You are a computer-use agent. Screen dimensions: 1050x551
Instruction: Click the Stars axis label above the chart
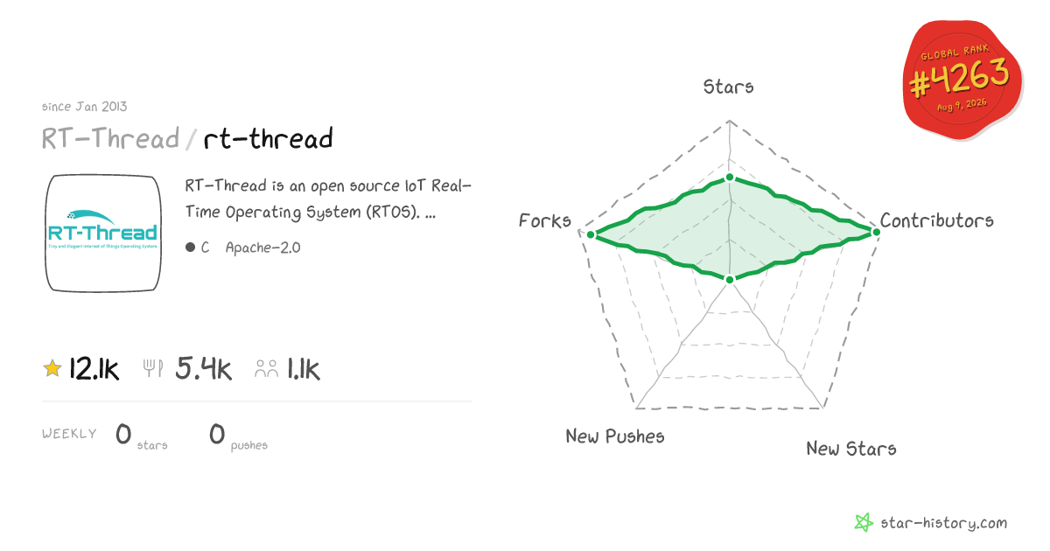[729, 86]
